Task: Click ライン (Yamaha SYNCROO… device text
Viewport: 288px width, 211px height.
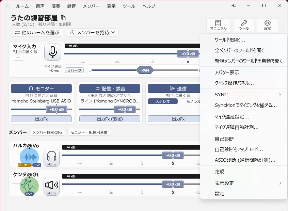Action: click(110, 101)
